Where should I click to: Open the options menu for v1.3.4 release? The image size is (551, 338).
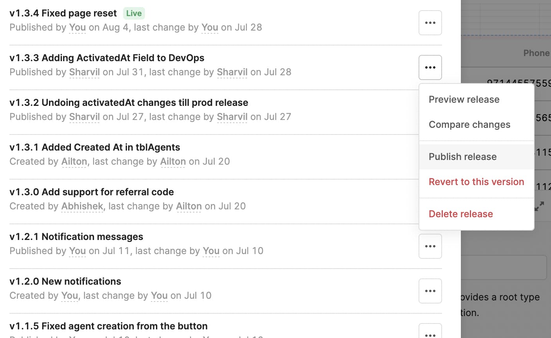pyautogui.click(x=430, y=23)
